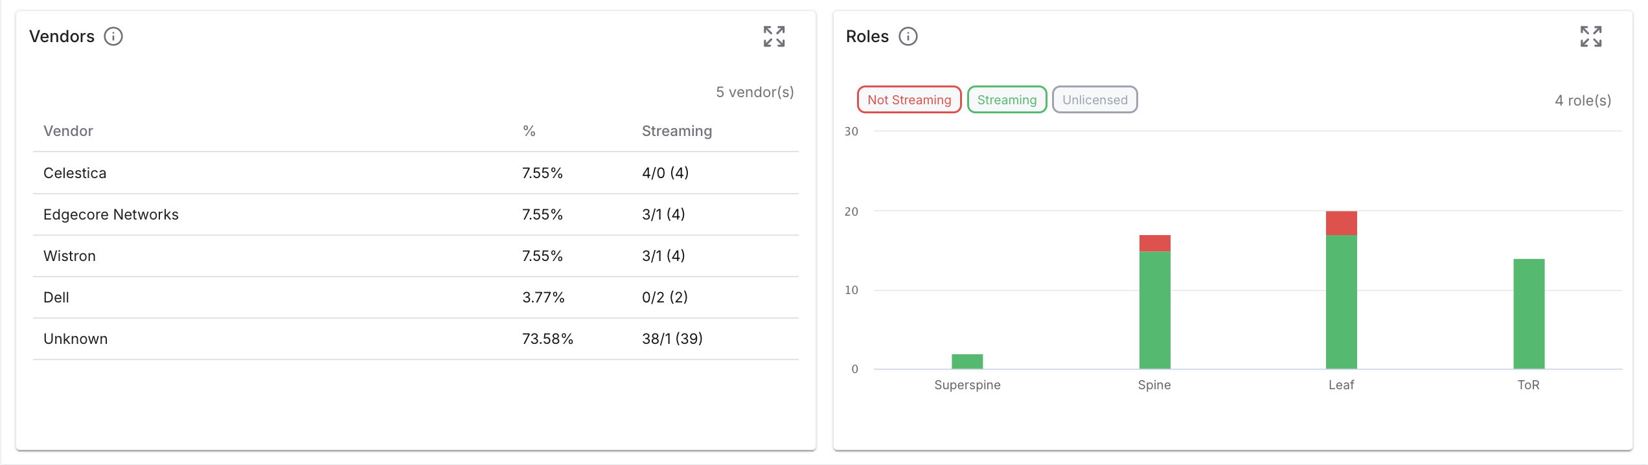Click the green Superspine bar

967,361
